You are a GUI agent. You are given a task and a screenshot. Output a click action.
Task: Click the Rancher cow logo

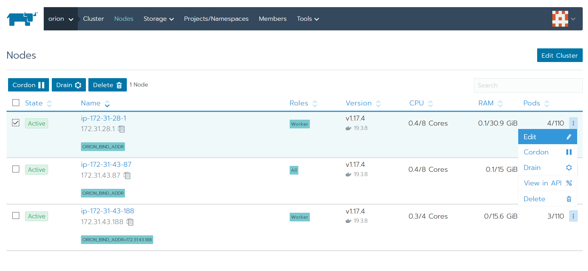(22, 19)
